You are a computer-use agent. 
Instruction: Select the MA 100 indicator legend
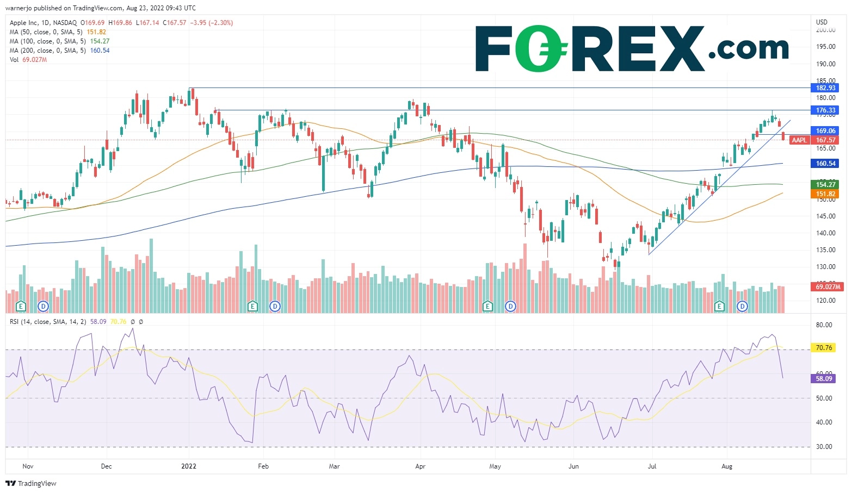49,41
